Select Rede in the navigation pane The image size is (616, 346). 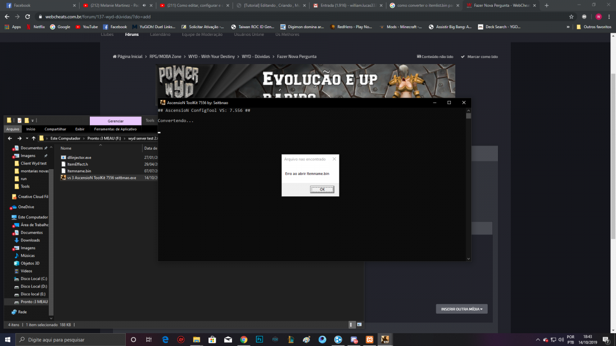click(23, 312)
